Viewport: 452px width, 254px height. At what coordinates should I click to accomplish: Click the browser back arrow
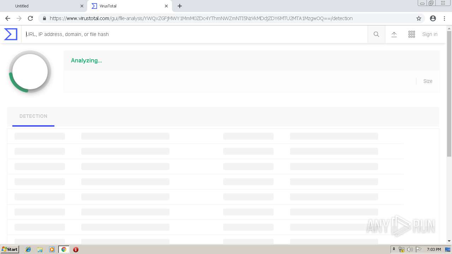(x=8, y=18)
